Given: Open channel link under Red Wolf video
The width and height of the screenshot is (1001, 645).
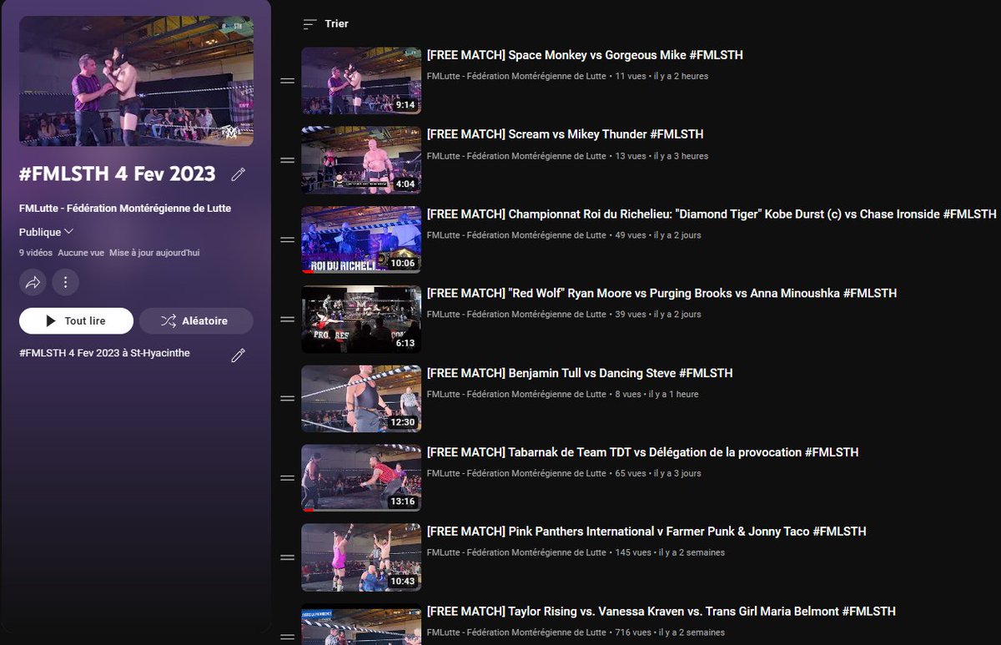Looking at the screenshot, I should click(x=516, y=315).
